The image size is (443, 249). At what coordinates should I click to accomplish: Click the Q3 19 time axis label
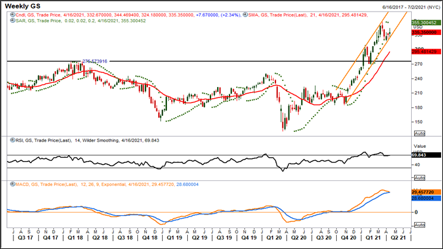click(x=225, y=238)
